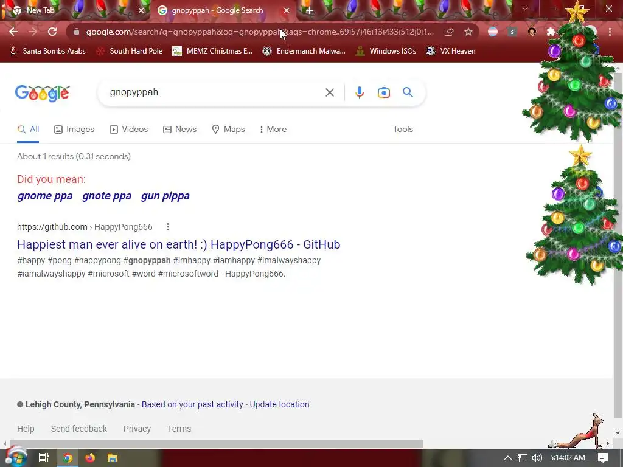
Task: Click the Chrome taskbar icon
Action: coord(68,458)
